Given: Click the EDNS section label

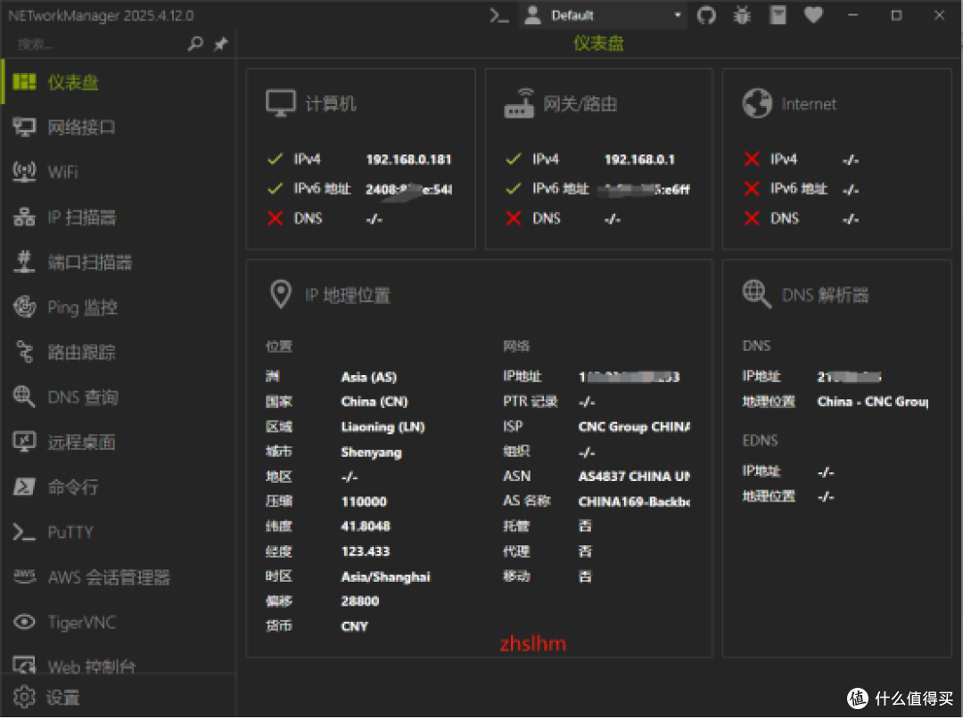Looking at the screenshot, I should pos(760,440).
